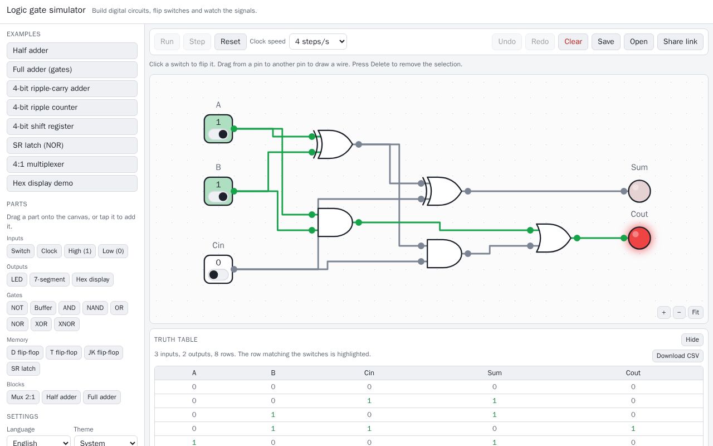Select the canvas AND gate fed by Cin

(x=444, y=254)
